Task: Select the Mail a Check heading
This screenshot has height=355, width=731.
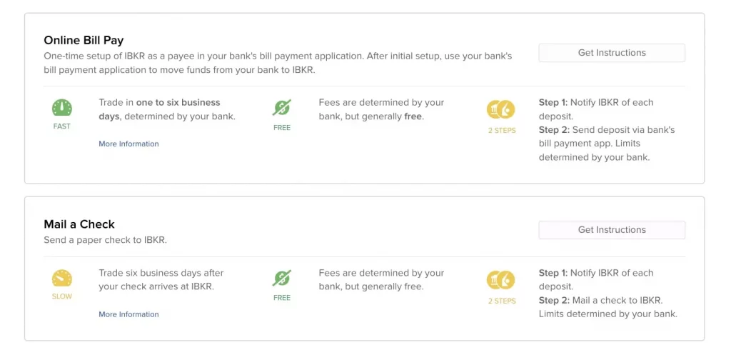Action: coord(79,224)
